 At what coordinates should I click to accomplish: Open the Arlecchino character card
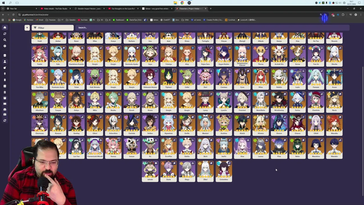(x=113, y=125)
